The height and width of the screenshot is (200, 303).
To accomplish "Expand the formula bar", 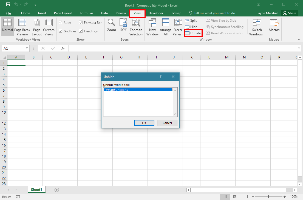I will pos(299,48).
